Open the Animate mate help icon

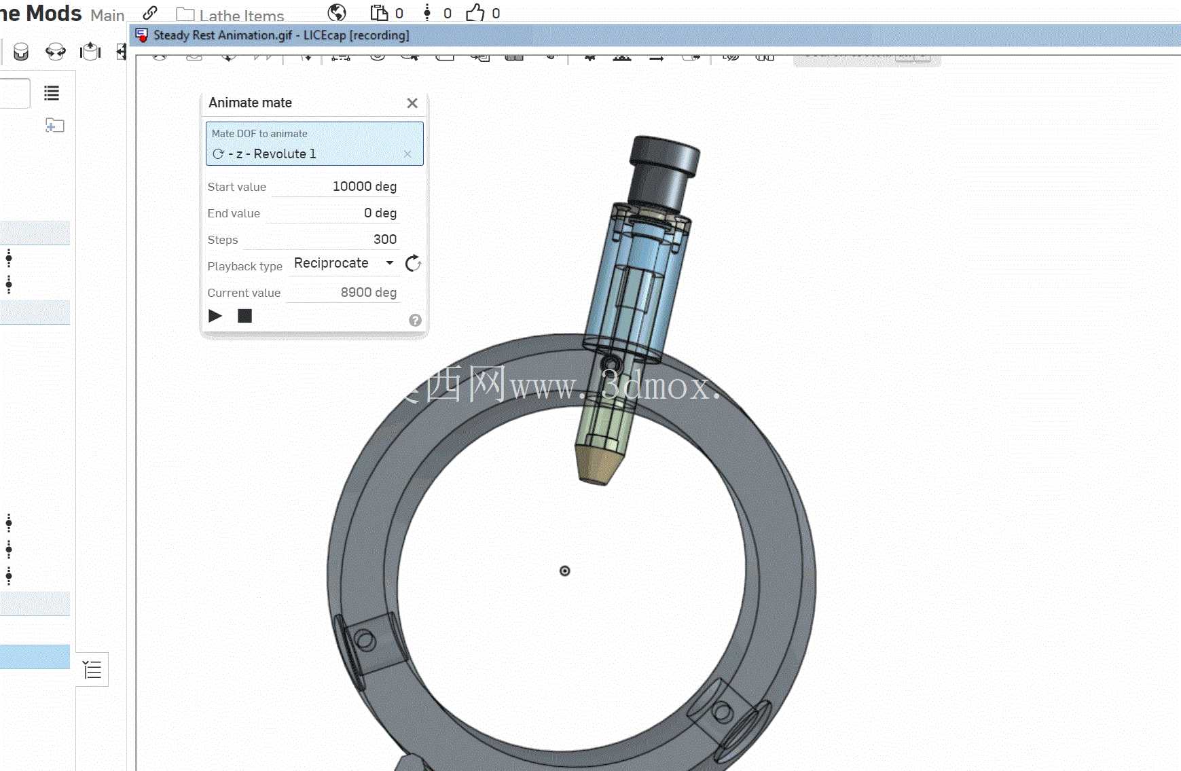[x=415, y=321]
